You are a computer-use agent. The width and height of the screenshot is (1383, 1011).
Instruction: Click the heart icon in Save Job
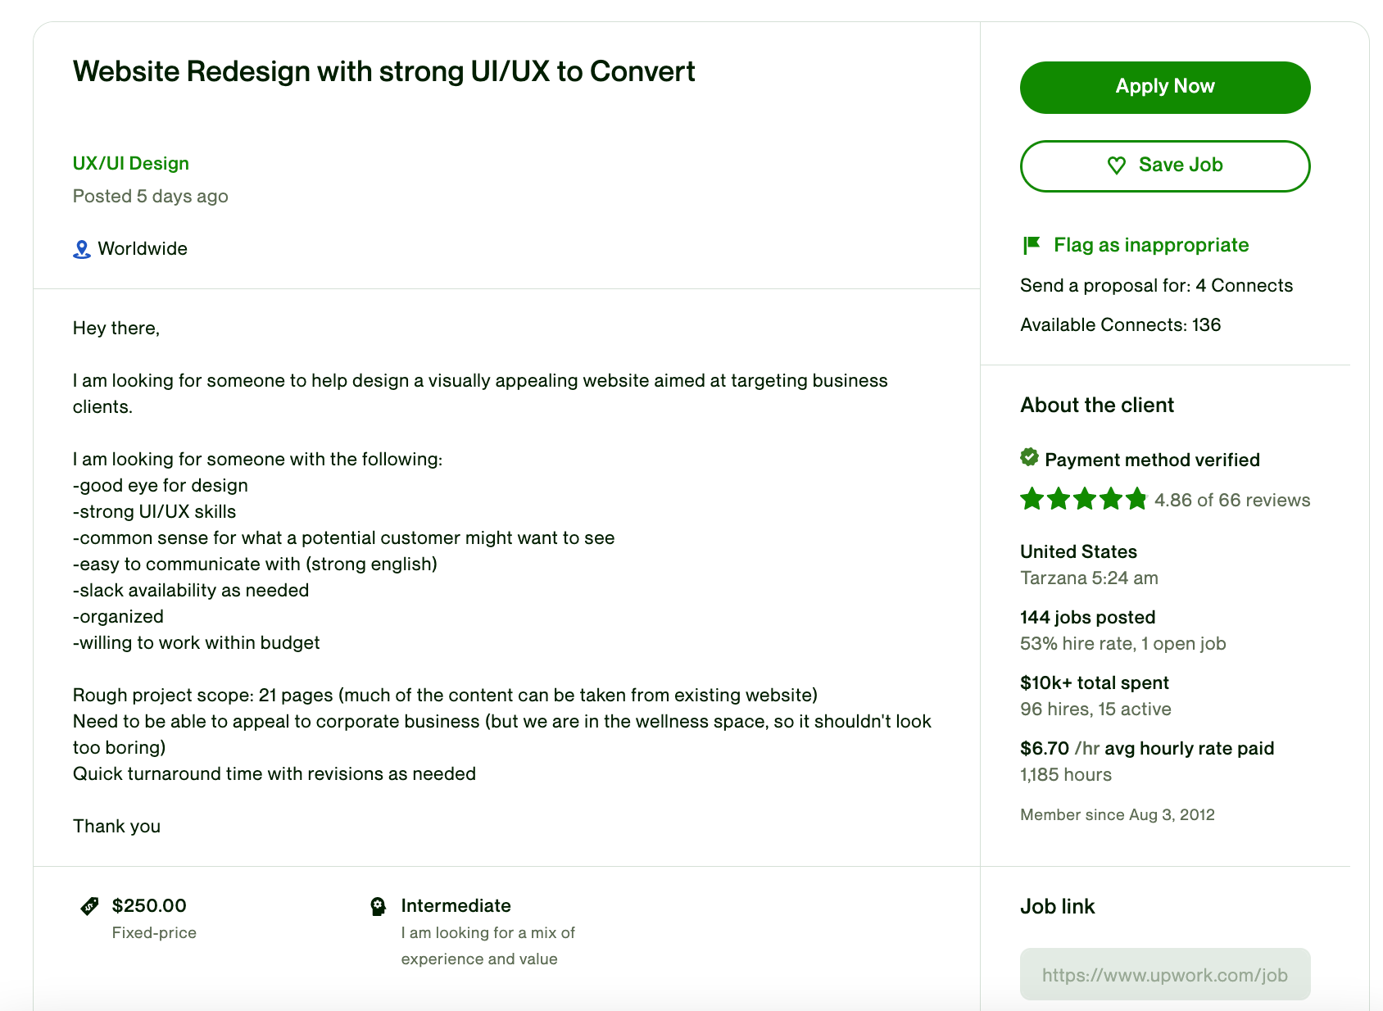(x=1116, y=165)
